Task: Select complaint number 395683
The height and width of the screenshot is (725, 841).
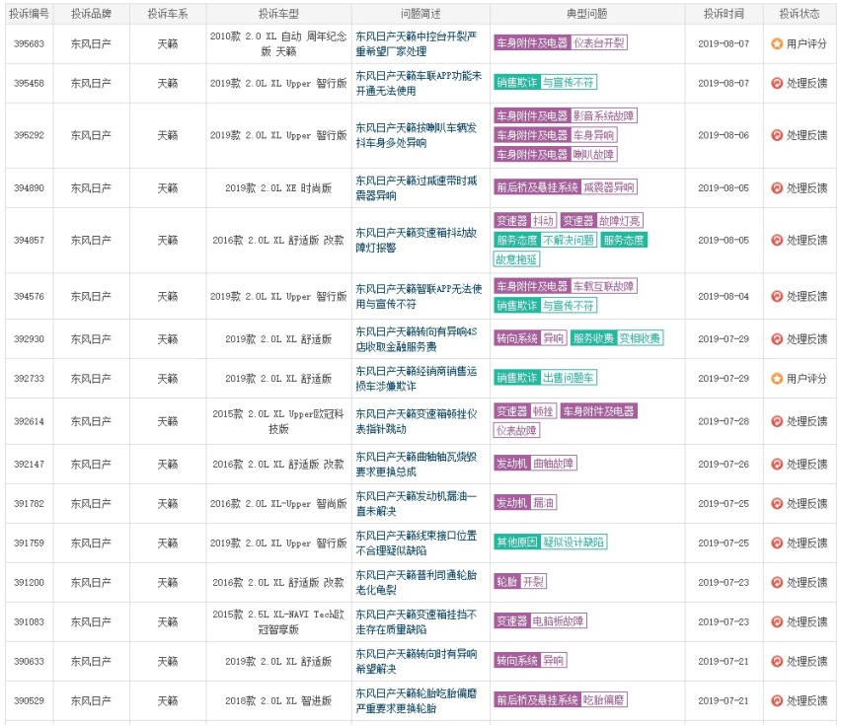Action: [29, 44]
